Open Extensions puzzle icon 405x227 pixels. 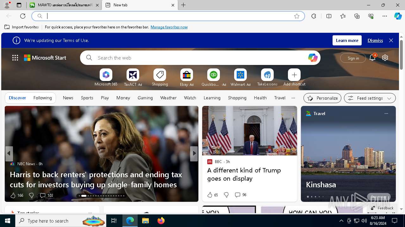[314, 16]
